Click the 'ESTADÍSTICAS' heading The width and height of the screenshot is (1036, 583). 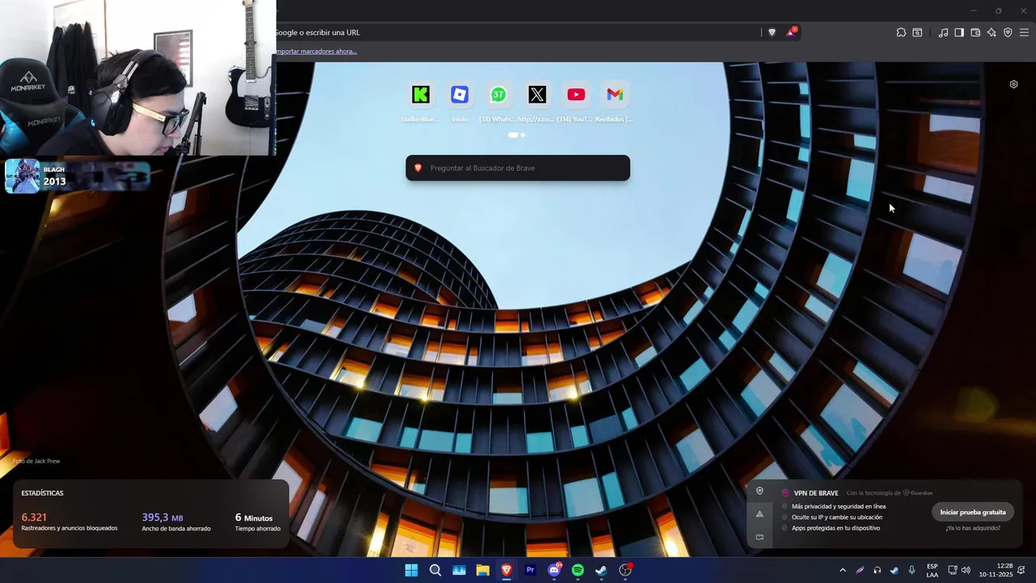click(42, 493)
